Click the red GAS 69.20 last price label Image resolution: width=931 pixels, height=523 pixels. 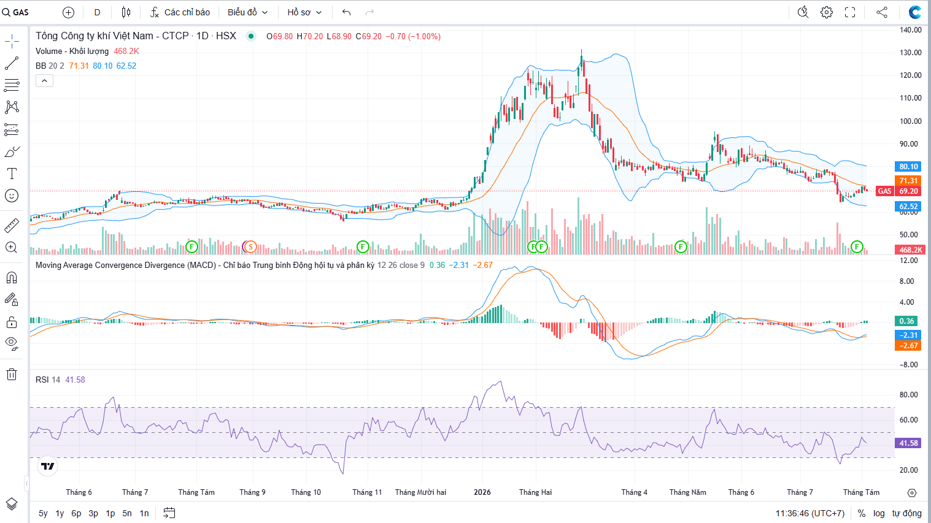(x=898, y=191)
